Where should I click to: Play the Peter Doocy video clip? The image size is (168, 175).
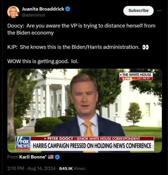(x=85, y=111)
